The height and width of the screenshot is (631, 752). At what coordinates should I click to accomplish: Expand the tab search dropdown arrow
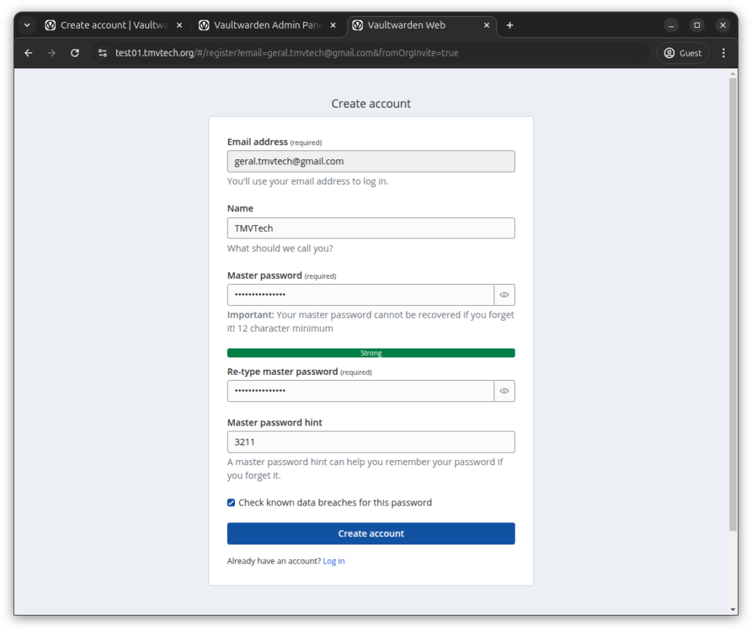pos(27,25)
